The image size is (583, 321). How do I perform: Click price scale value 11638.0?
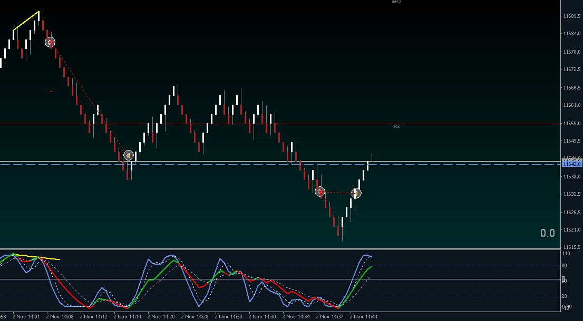point(572,177)
